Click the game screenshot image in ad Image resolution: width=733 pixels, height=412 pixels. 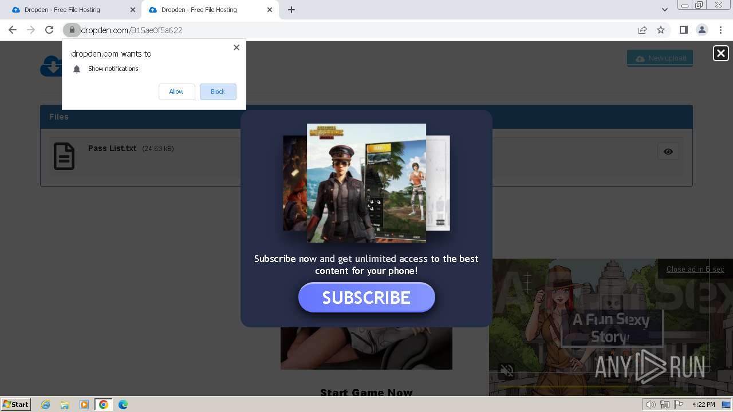[366, 183]
